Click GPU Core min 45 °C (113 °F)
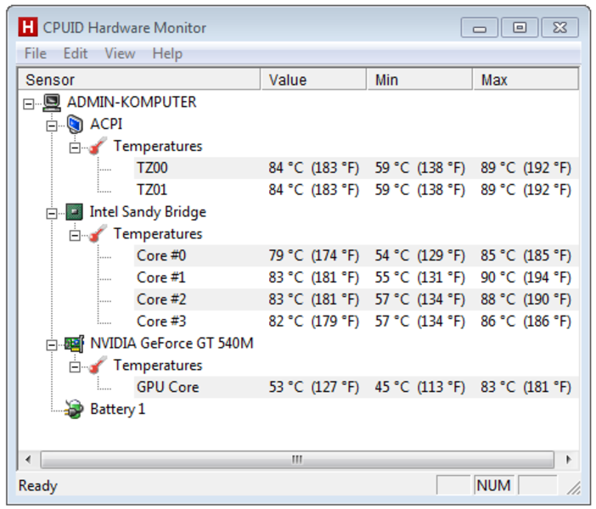 (x=420, y=388)
